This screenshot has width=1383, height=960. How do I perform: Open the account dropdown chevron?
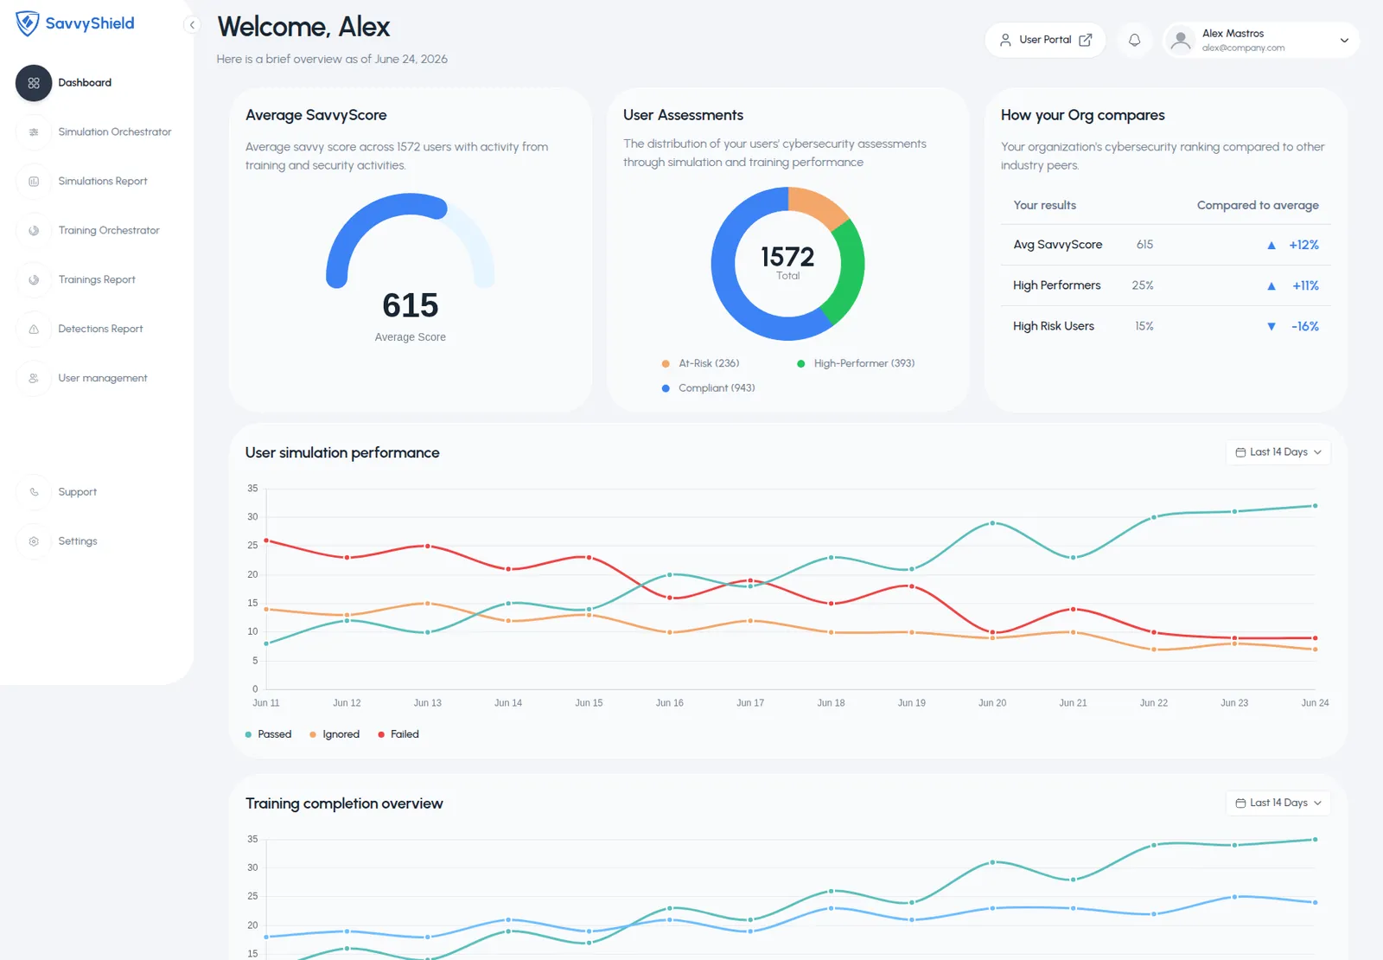(x=1344, y=41)
